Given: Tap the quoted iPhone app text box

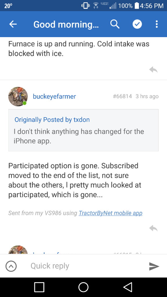Looking at the screenshot, I should coord(83,130).
